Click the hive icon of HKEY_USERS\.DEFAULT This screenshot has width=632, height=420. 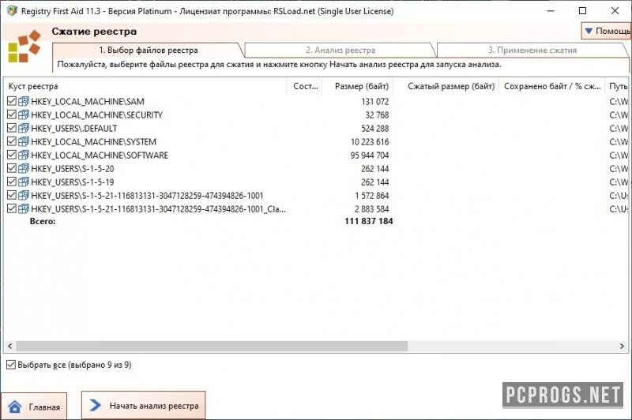point(24,128)
